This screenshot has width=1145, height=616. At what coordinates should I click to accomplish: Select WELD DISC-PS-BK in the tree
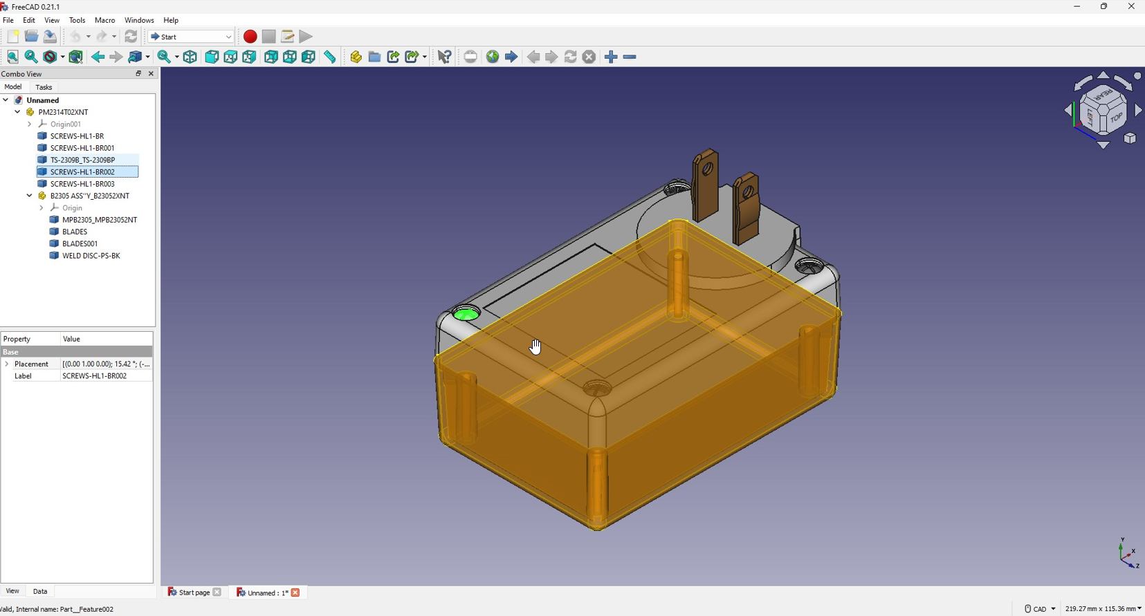(x=91, y=256)
